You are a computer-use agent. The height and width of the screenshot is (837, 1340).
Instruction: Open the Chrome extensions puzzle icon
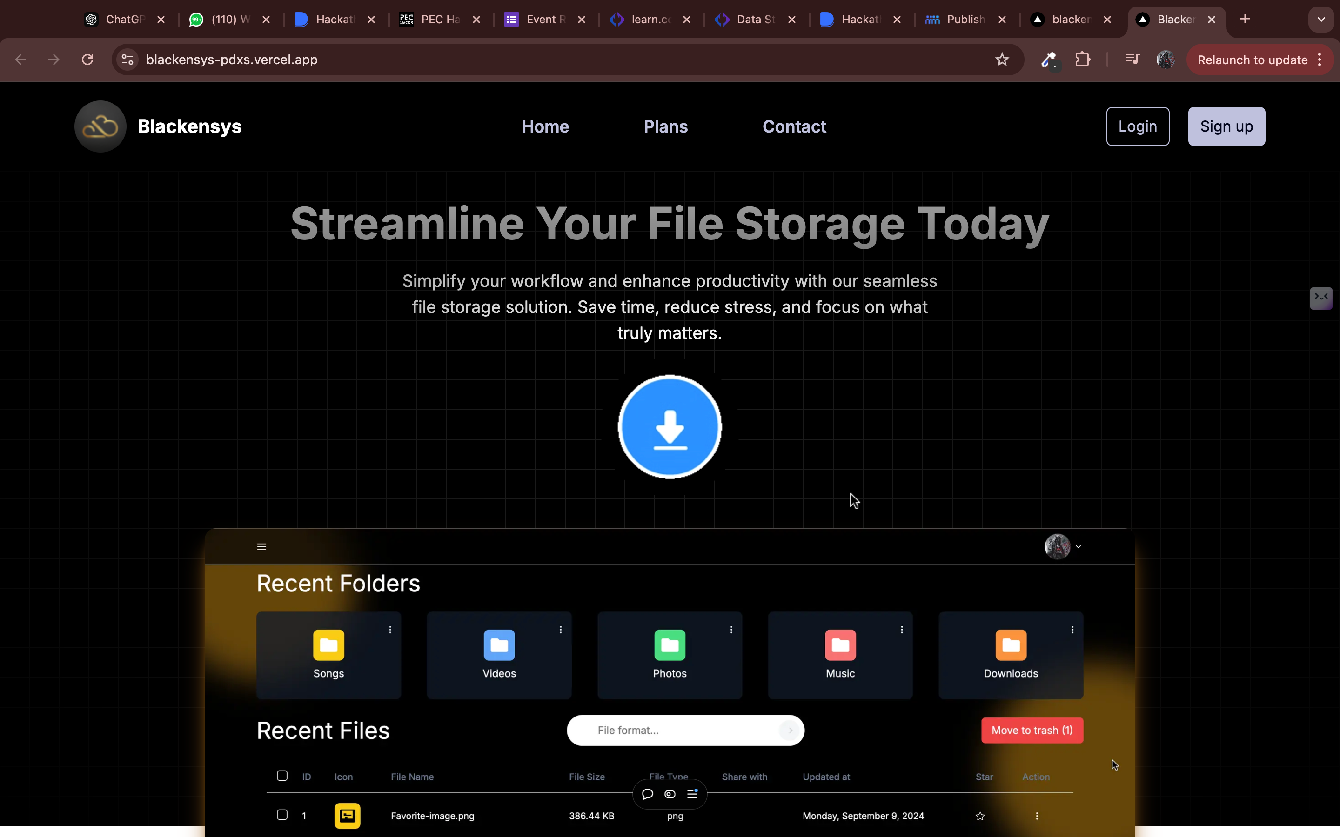coord(1083,60)
